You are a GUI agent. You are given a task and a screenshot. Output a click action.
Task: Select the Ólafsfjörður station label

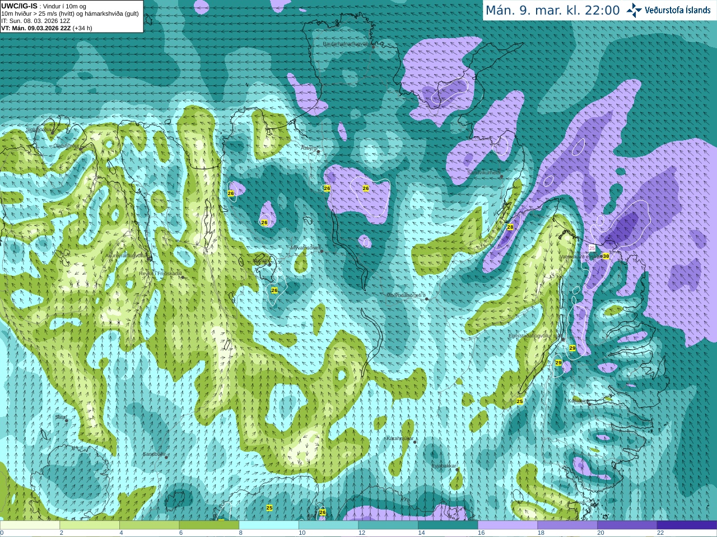click(66, 146)
